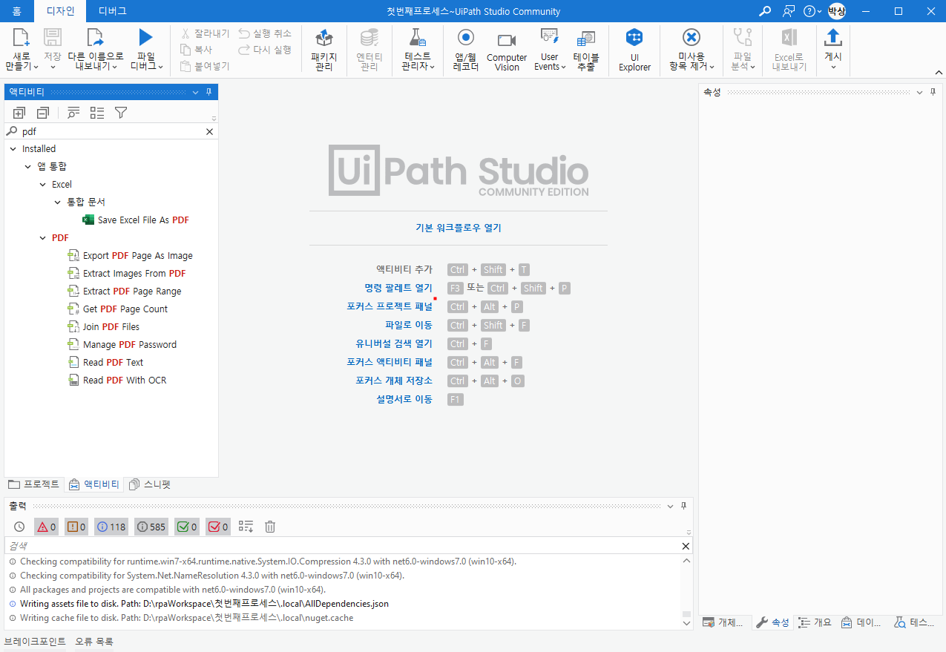Click the 설명서로 이동 link

click(x=404, y=399)
